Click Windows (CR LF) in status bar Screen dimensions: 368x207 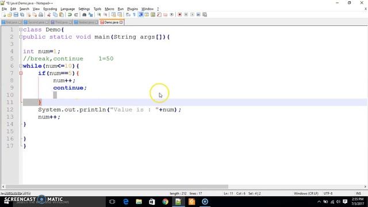point(306,193)
